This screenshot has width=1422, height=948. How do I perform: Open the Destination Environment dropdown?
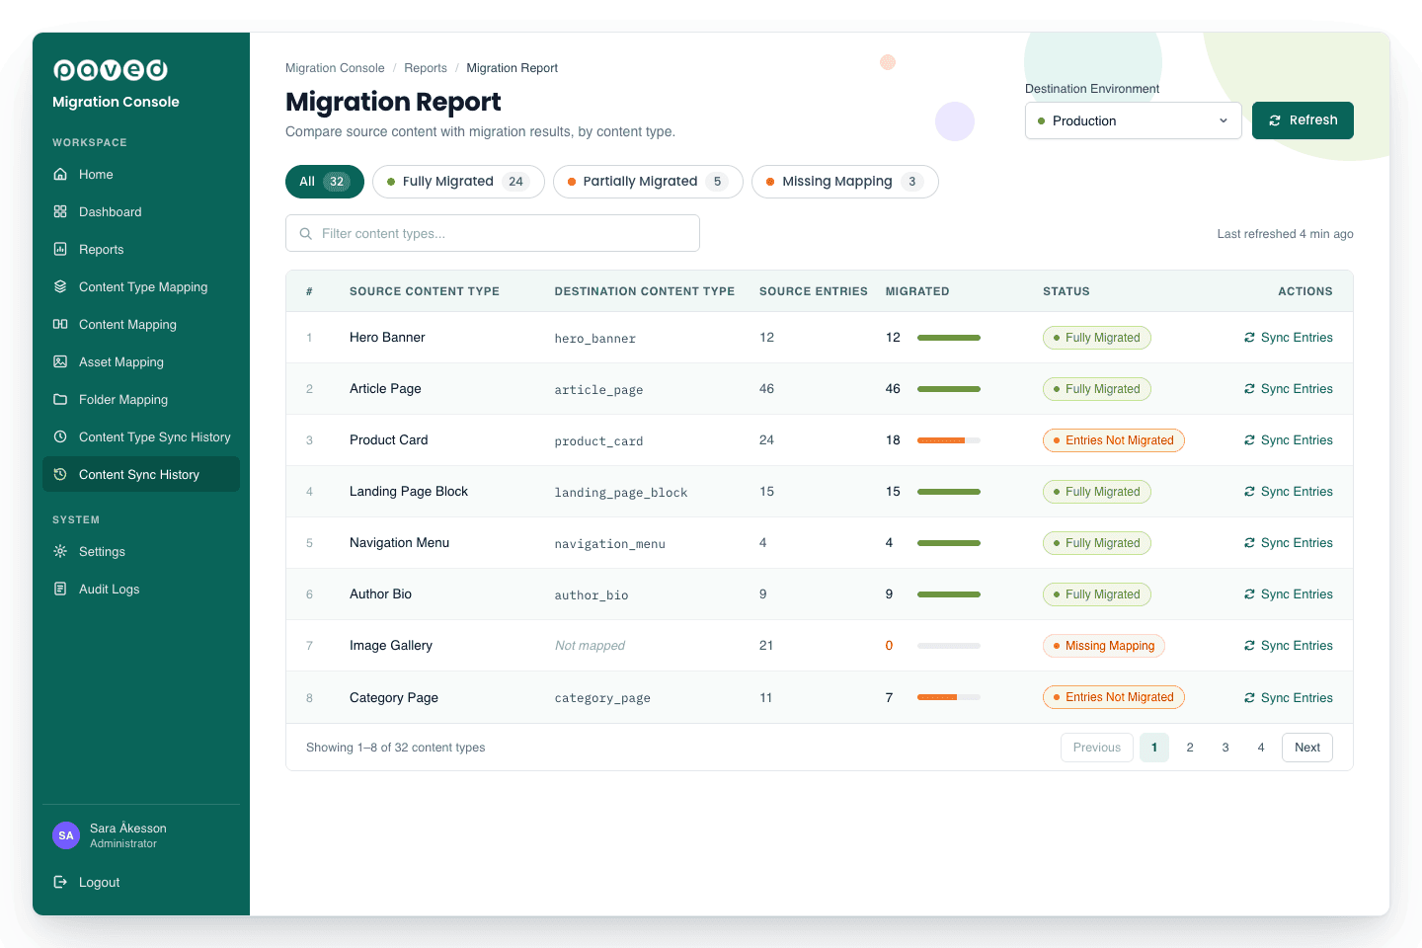tap(1134, 120)
